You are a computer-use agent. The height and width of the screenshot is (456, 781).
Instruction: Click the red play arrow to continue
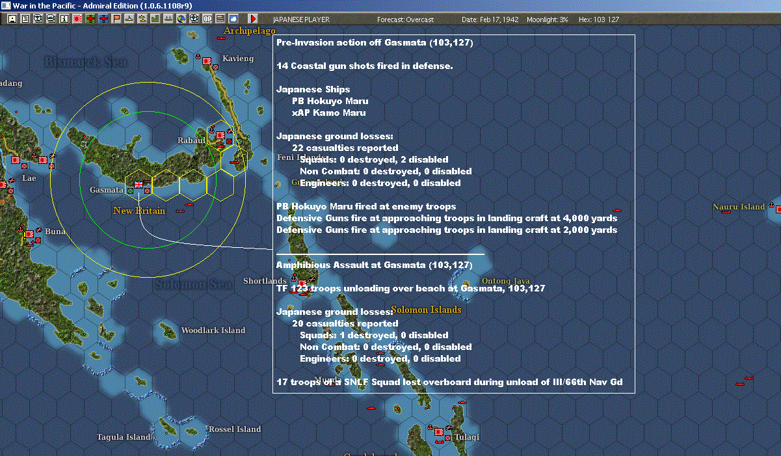pyautogui.click(x=253, y=20)
